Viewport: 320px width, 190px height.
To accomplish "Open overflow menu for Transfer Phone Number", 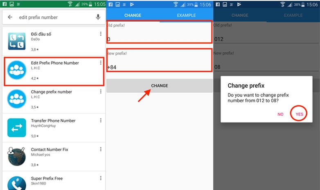I will pyautogui.click(x=101, y=121).
